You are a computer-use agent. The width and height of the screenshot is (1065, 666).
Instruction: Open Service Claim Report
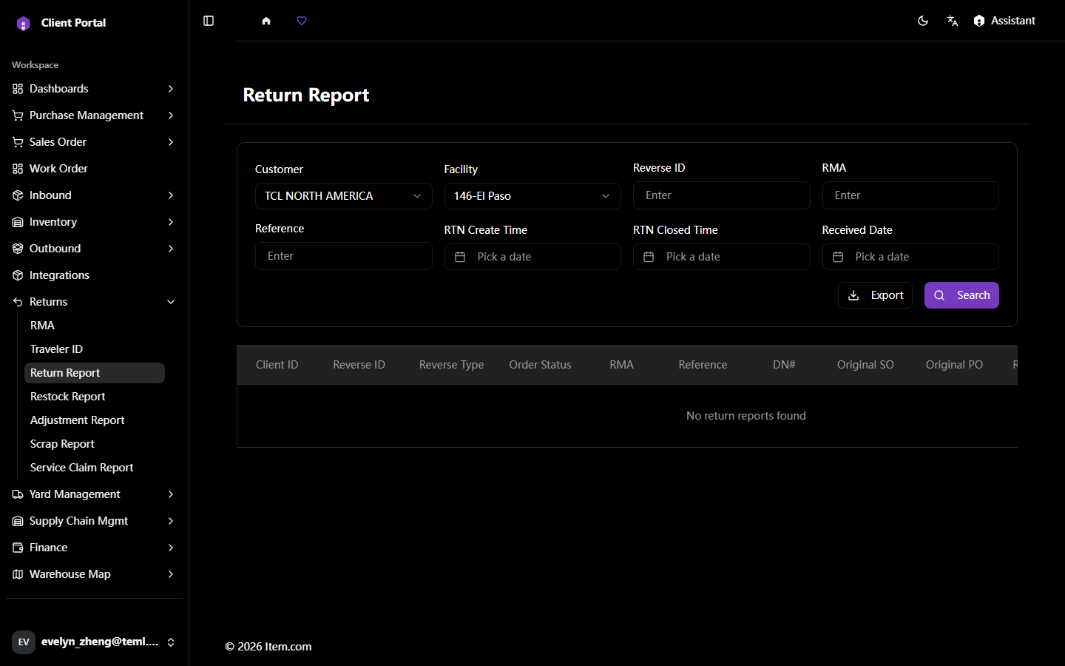coord(95,468)
